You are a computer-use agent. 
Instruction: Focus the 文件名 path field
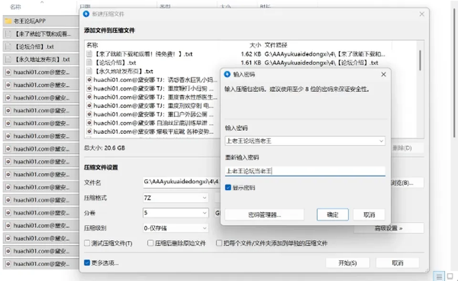coord(181,182)
